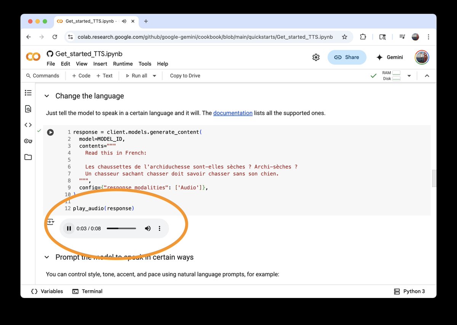Screen dimensions: 457x325
Task: Add a new Text cell
Action: click(104, 76)
